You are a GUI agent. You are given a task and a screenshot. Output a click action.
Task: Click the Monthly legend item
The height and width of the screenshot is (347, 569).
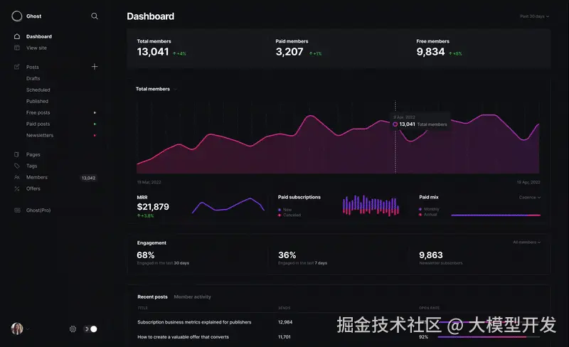[429, 209]
